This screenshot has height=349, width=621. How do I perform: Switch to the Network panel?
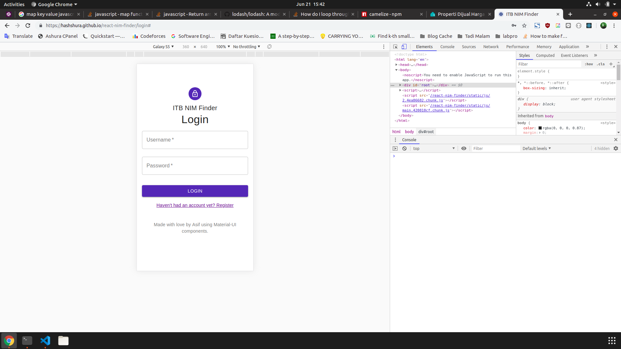(491, 47)
